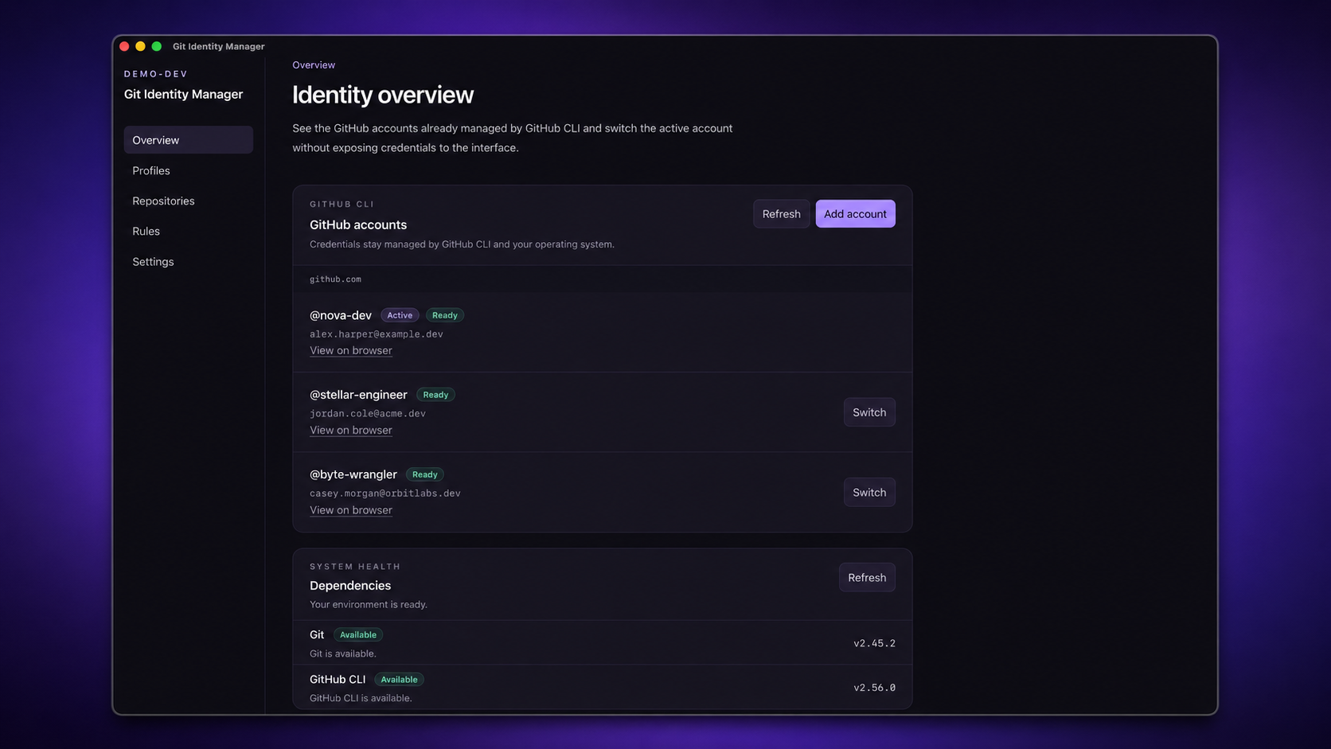Click the Git dependency name
Screen dimensions: 1331x749
click(x=317, y=635)
